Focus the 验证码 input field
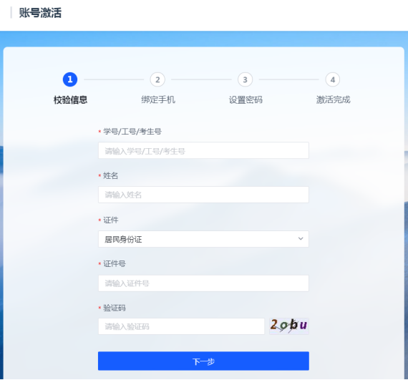 (181, 326)
